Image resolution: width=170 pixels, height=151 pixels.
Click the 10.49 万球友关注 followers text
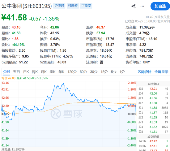[x=158, y=17]
